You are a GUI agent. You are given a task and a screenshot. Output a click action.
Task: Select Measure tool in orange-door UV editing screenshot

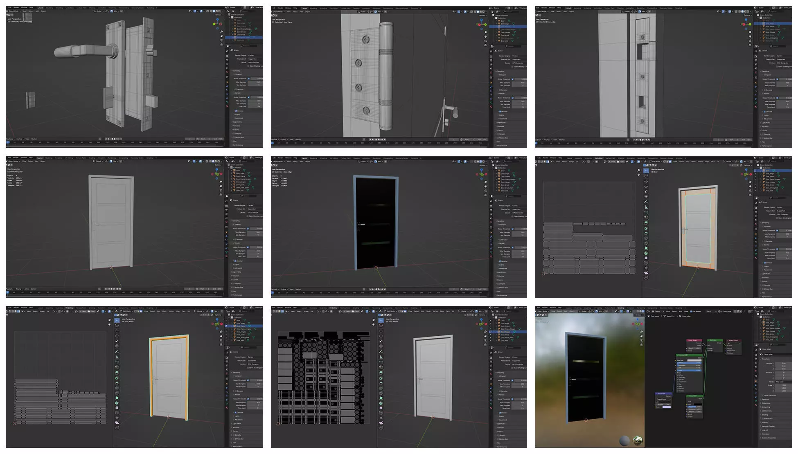click(x=646, y=207)
